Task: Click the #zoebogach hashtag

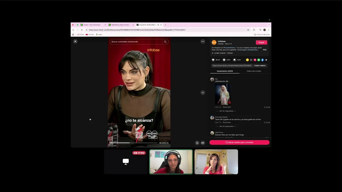Action: coord(242,50)
